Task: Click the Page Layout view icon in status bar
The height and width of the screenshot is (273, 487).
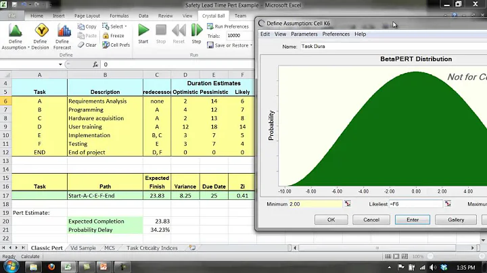Action: [396, 256]
